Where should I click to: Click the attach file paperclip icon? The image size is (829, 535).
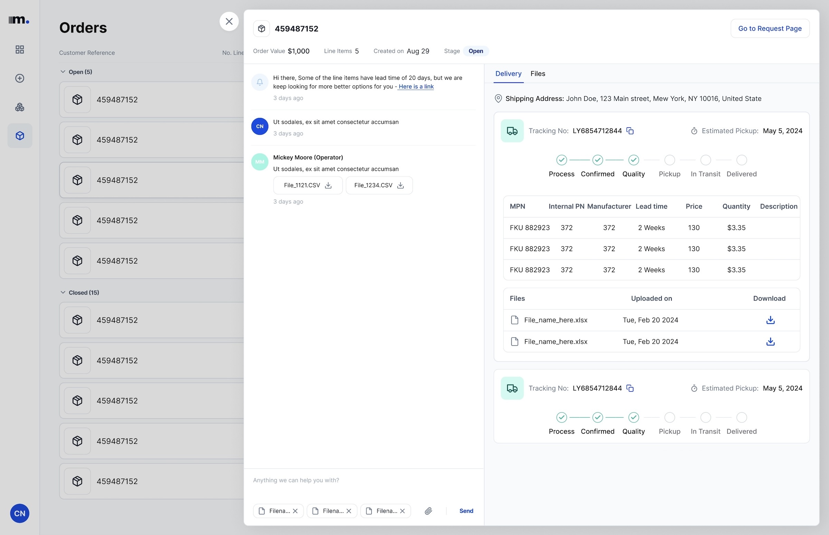click(428, 511)
